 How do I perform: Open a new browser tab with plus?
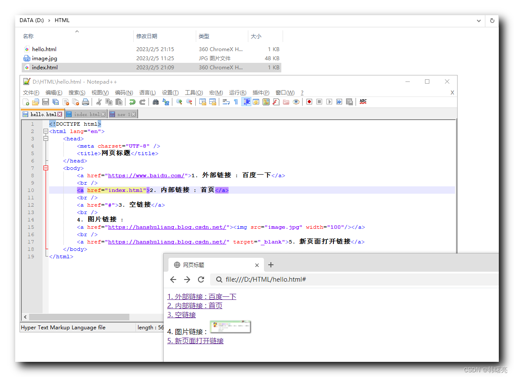point(271,265)
